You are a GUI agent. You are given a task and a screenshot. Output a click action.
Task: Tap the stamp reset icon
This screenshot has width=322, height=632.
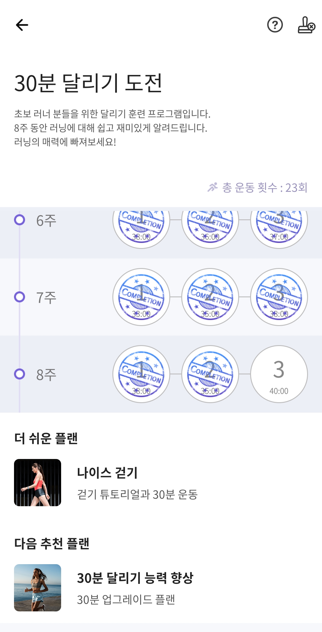[x=306, y=25]
